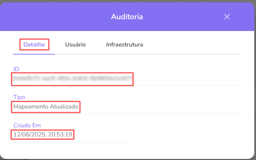Click the Auditoria dialog title

point(127,17)
